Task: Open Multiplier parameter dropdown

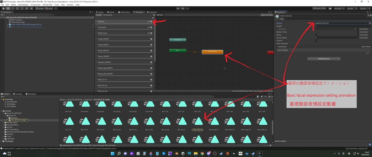Action: coord(335,29)
